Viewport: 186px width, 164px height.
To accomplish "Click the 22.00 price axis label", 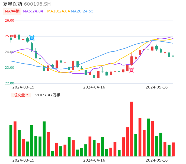I will (9, 83).
